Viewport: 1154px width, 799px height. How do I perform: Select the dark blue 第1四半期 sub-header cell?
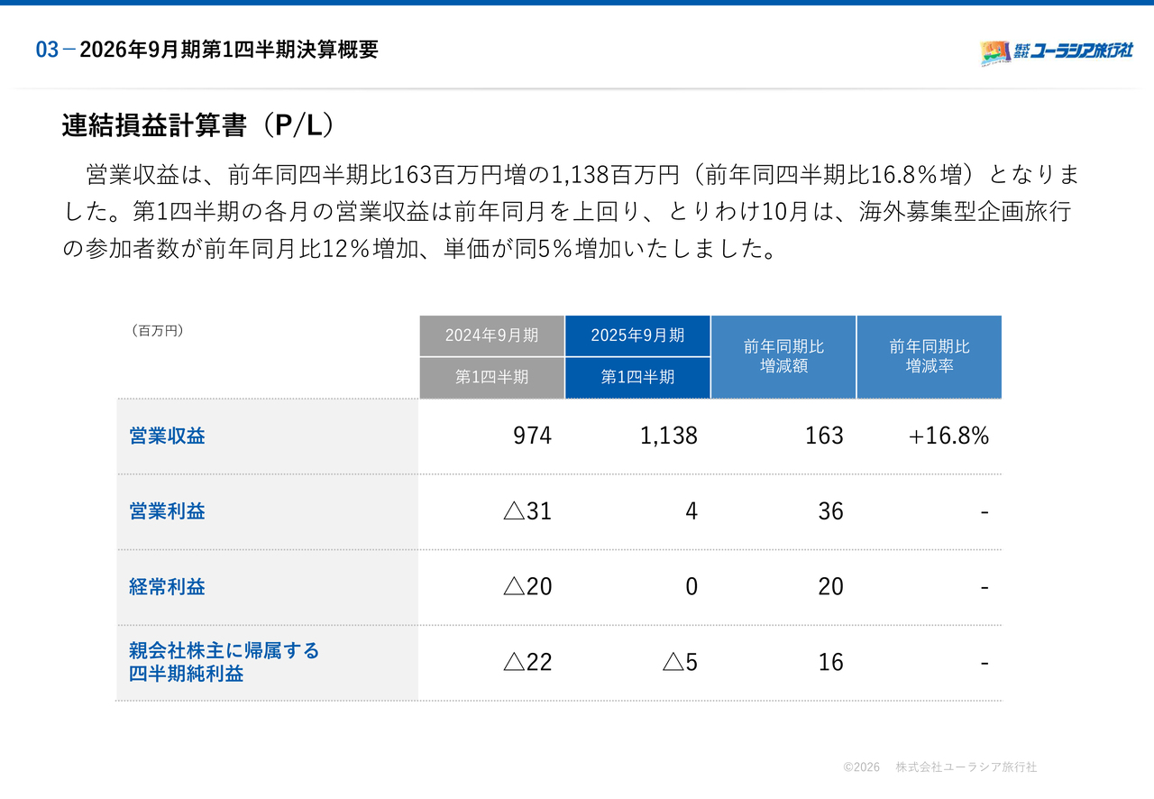637,377
